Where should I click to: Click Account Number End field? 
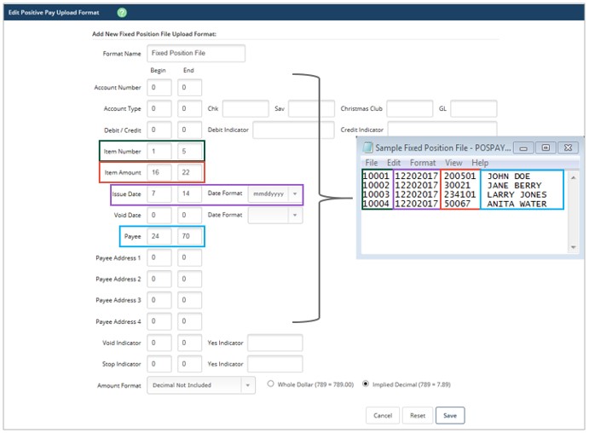[x=189, y=87]
